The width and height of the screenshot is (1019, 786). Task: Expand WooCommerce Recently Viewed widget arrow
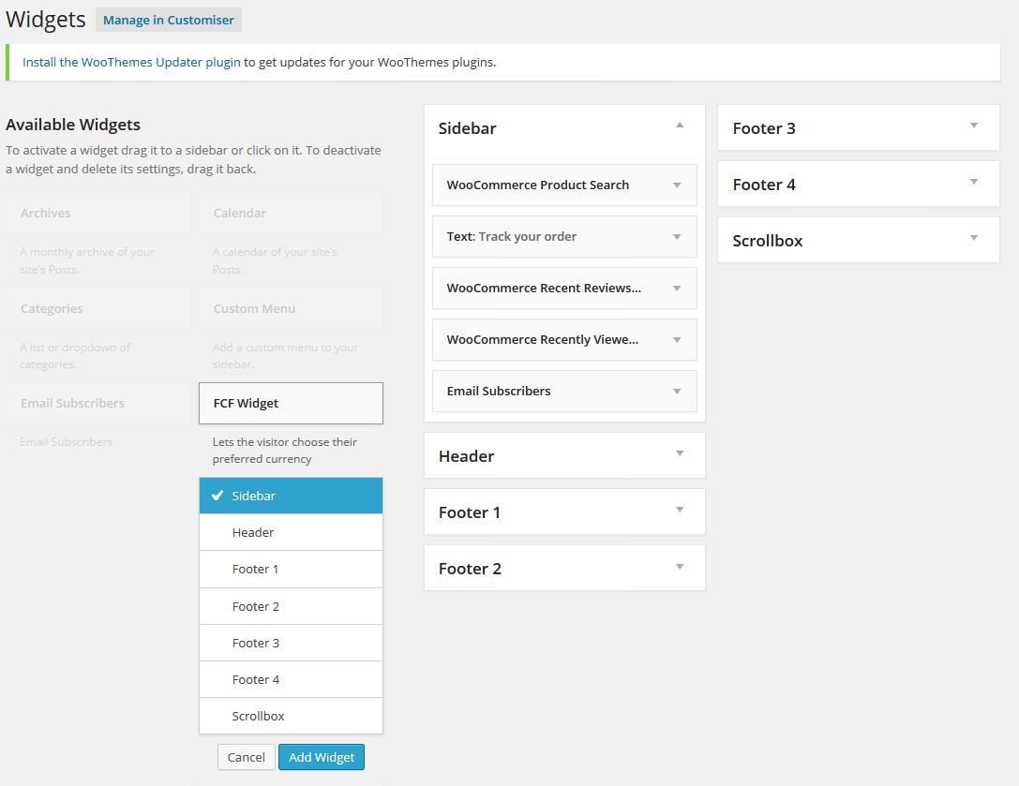[677, 340]
